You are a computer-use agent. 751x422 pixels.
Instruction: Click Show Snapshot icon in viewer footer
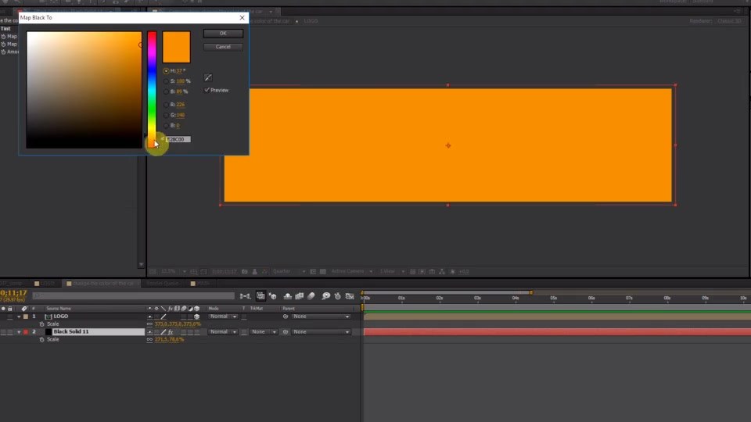tap(255, 271)
